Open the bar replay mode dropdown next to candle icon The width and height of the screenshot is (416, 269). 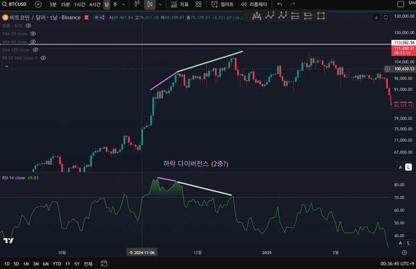[x=137, y=4]
